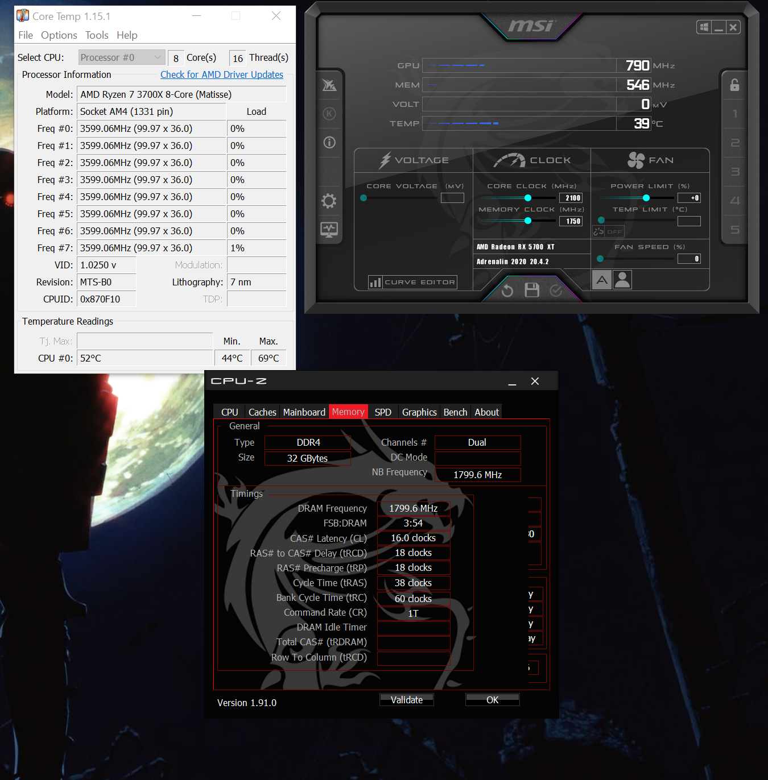
Task: Open the File menu in Core Temp
Action: (x=26, y=35)
